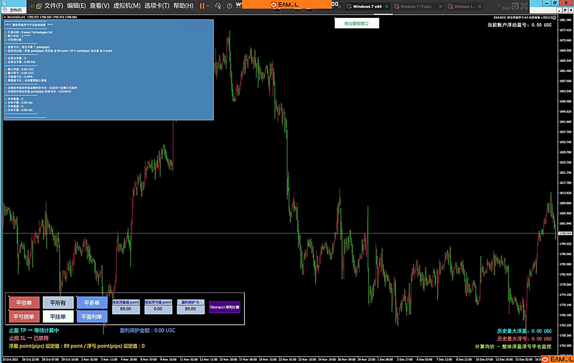This screenshot has height=363, width=574.
Task: Click blue 平多单 button
Action: [91, 303]
